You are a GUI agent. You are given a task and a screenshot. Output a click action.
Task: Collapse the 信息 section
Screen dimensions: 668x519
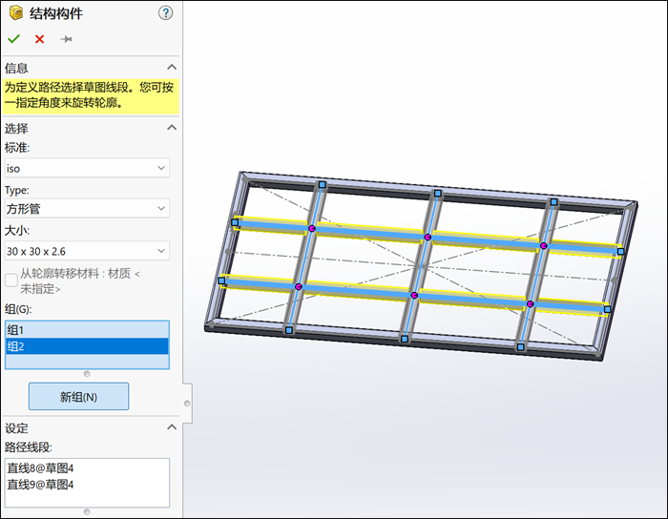172,68
